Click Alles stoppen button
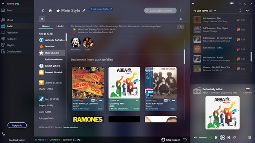The width and height of the screenshot is (255, 143). point(171,140)
